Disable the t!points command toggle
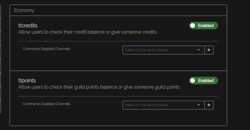The image size is (250, 130). (x=203, y=80)
